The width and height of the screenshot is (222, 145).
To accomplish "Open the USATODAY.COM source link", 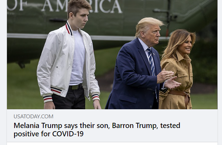I will 33,117.
